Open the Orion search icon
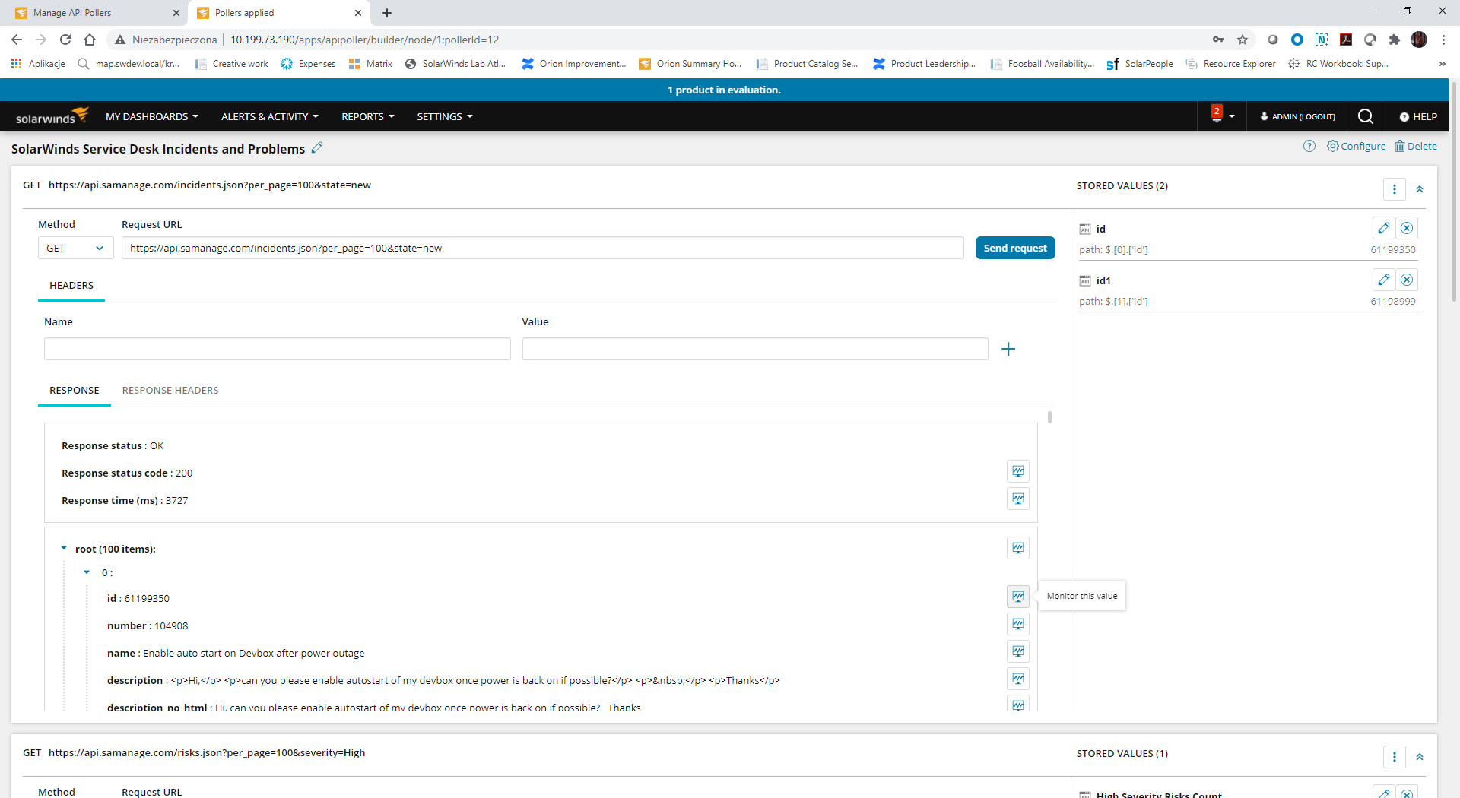Image resolution: width=1460 pixels, height=798 pixels. tap(1366, 116)
